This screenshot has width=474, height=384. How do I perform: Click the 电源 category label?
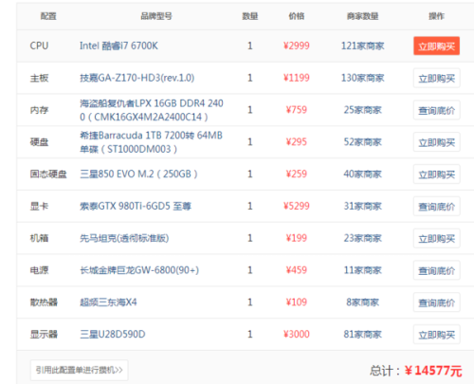[x=39, y=270]
